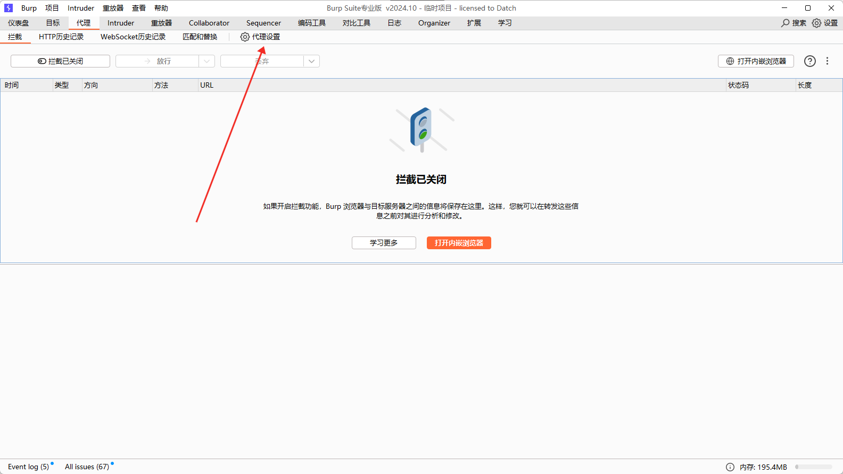This screenshot has width=843, height=474.
Task: Open the 查看 menu
Action: (139, 8)
